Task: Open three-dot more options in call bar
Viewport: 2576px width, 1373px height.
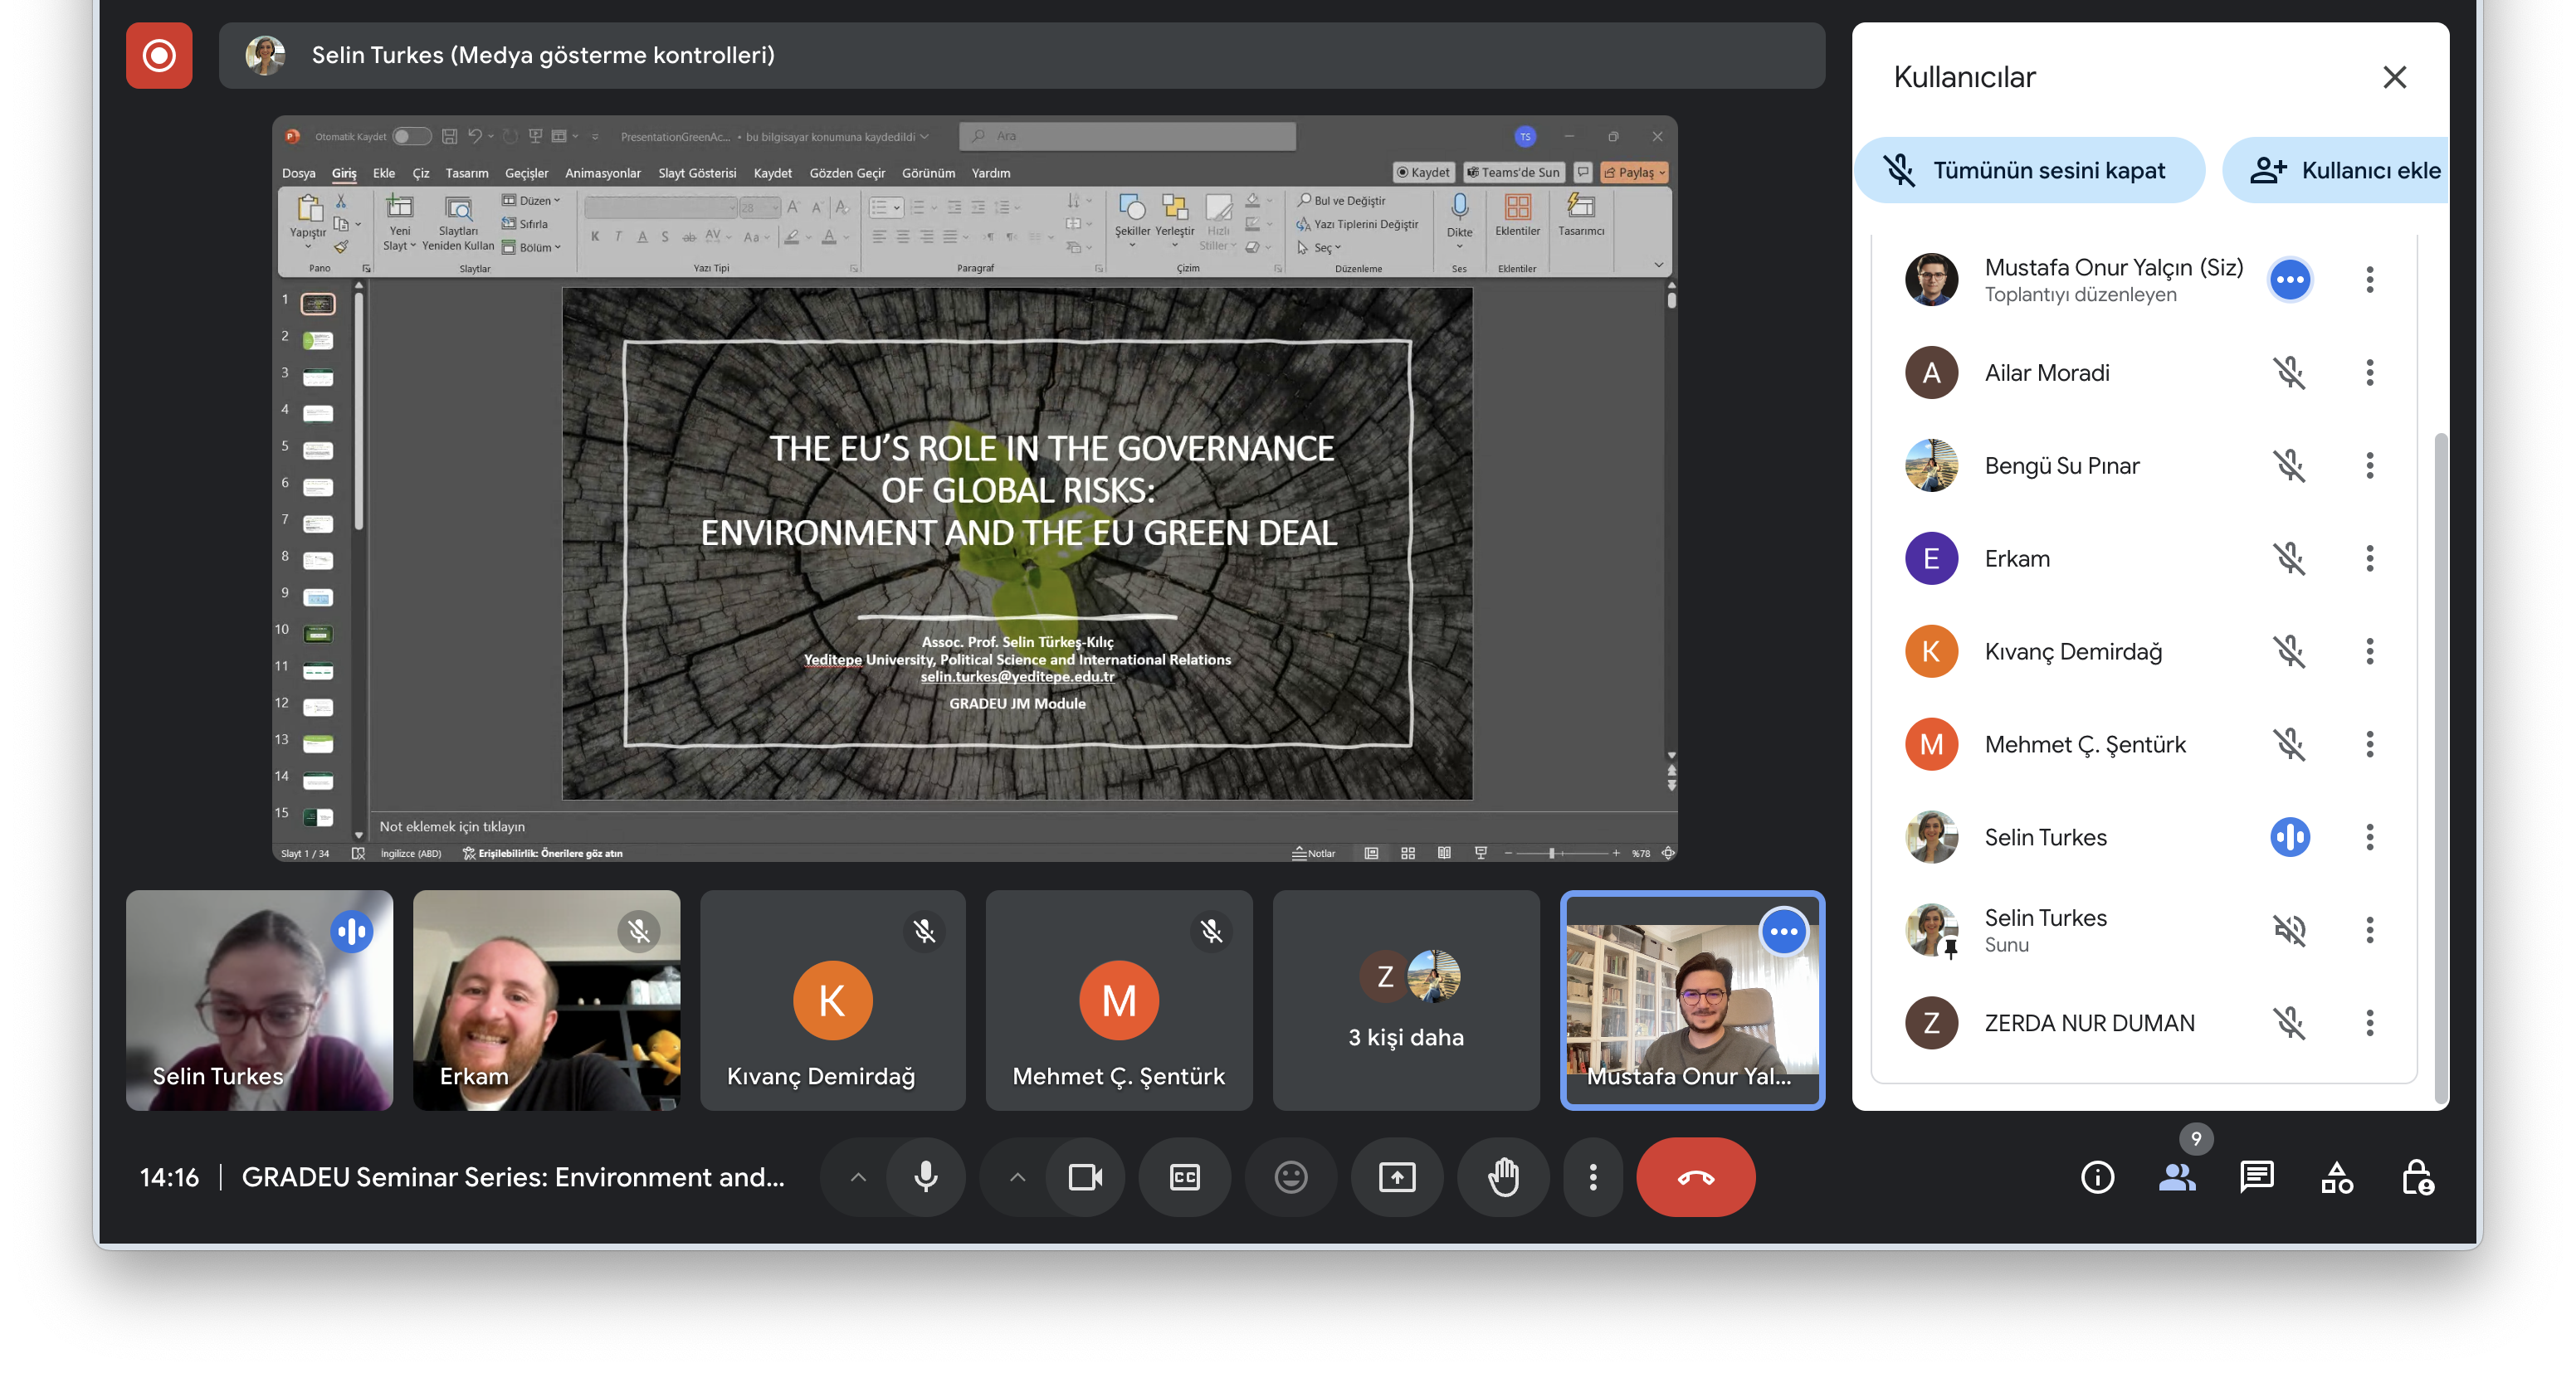Action: 1593,1177
